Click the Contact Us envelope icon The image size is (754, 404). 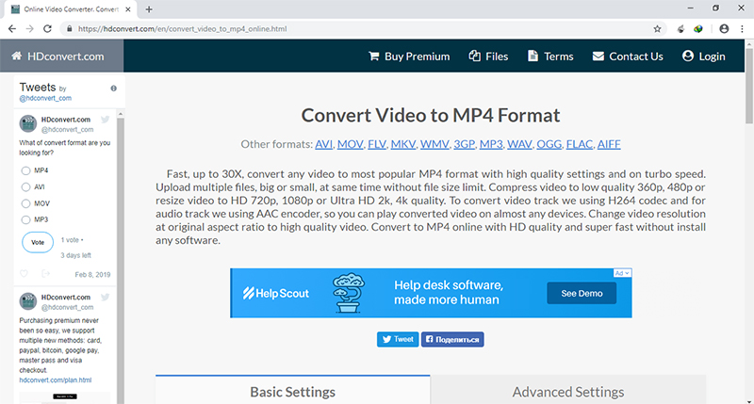coord(598,57)
